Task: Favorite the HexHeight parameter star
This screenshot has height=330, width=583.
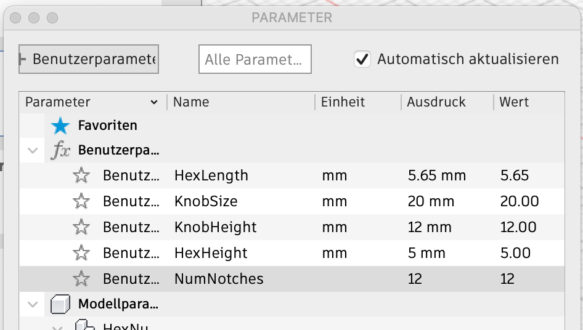Action: (81, 253)
